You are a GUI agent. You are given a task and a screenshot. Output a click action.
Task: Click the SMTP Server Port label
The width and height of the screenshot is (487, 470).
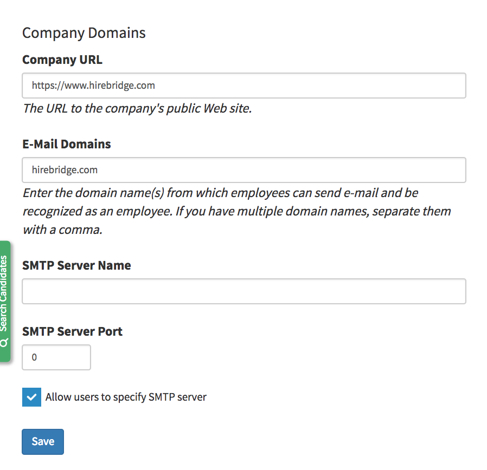click(72, 331)
